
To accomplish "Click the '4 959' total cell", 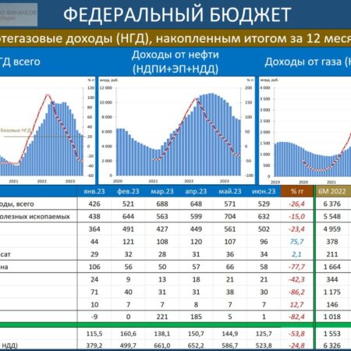I will 332,229.
